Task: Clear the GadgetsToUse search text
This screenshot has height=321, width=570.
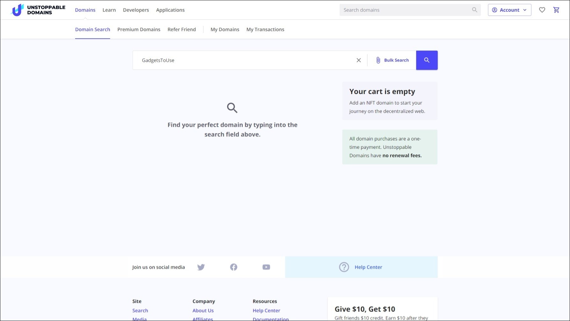Action: (x=359, y=60)
